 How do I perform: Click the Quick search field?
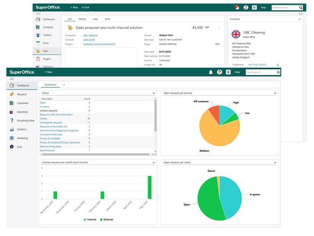[x=262, y=72]
